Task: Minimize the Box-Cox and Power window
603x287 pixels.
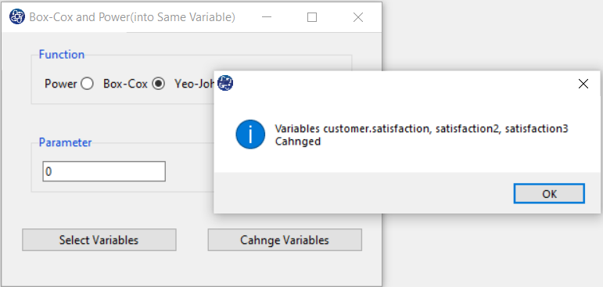Action: (x=267, y=17)
